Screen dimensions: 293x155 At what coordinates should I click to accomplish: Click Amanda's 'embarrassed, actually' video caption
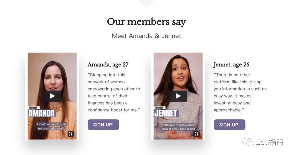[x=51, y=128]
